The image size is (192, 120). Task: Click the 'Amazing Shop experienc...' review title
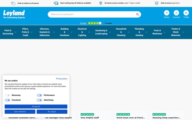(x=166, y=118)
